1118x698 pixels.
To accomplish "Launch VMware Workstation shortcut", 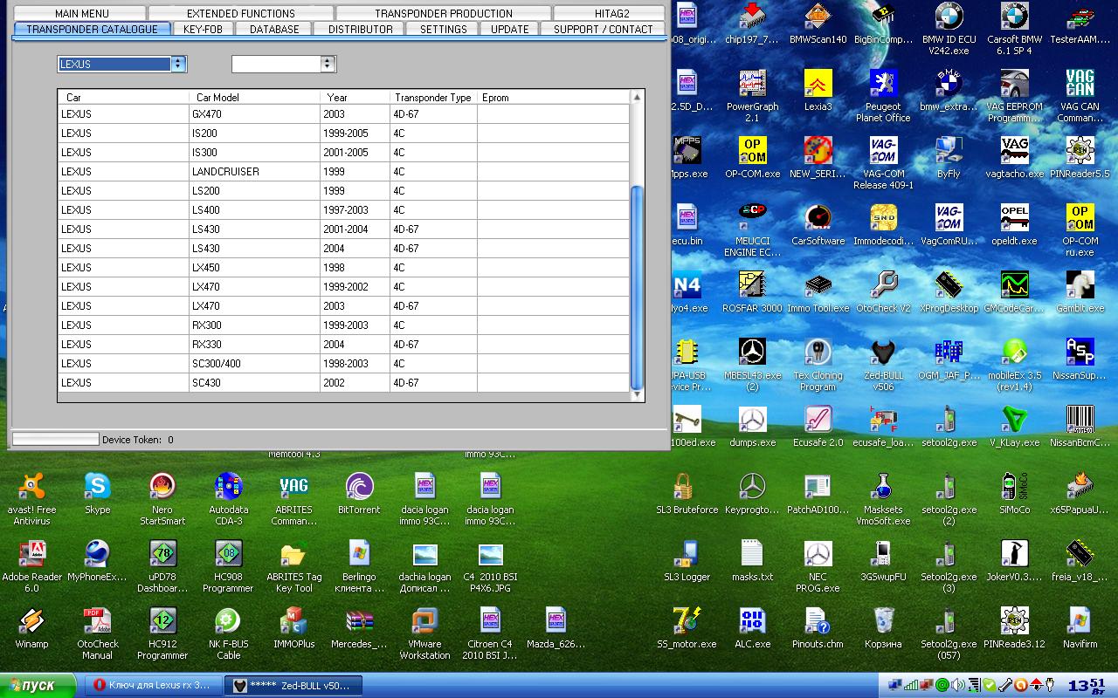I will coord(424,622).
